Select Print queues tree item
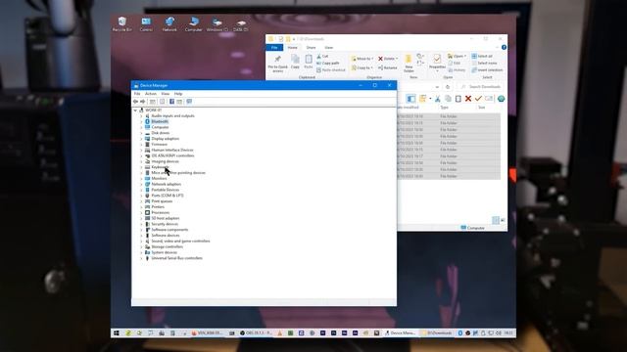The image size is (627, 352). [162, 201]
